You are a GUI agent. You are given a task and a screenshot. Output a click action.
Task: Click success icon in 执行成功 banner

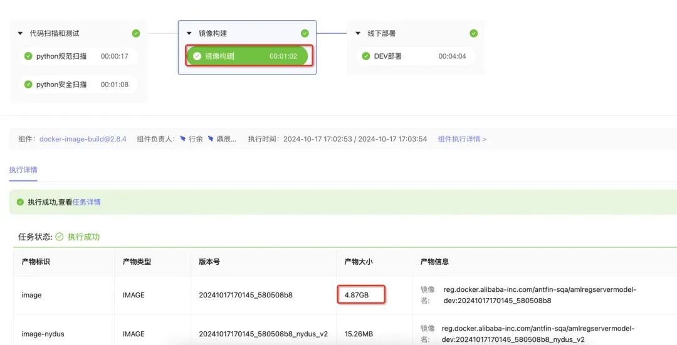[x=20, y=202]
